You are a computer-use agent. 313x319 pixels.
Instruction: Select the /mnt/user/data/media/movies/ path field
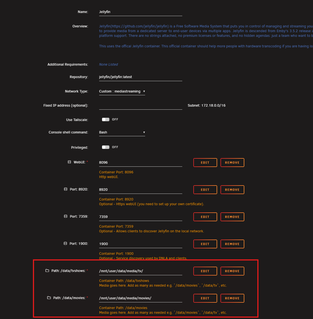tap(140, 298)
